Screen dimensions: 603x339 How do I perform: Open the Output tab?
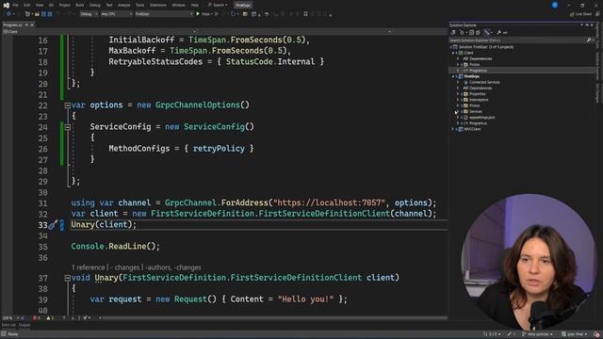pos(24,325)
